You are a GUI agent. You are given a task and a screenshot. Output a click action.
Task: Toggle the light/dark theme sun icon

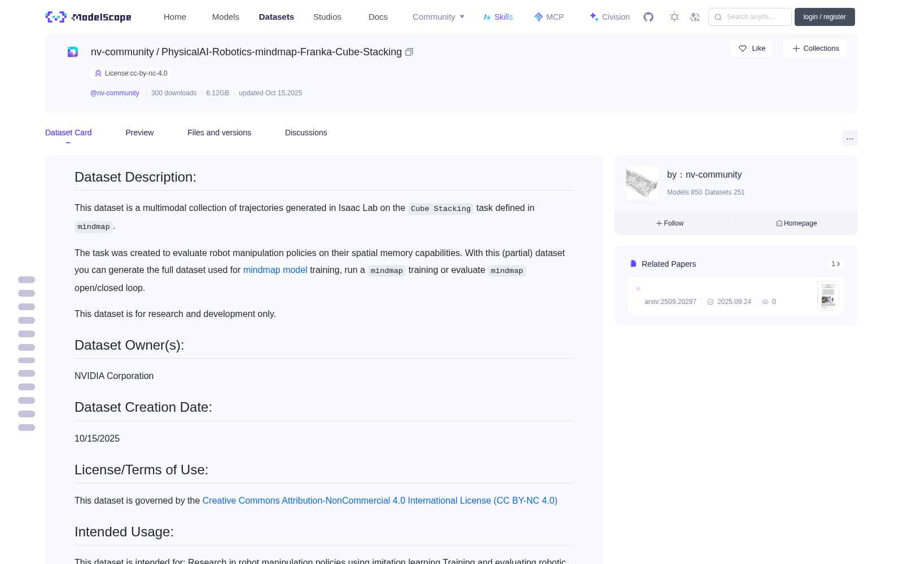pos(674,17)
